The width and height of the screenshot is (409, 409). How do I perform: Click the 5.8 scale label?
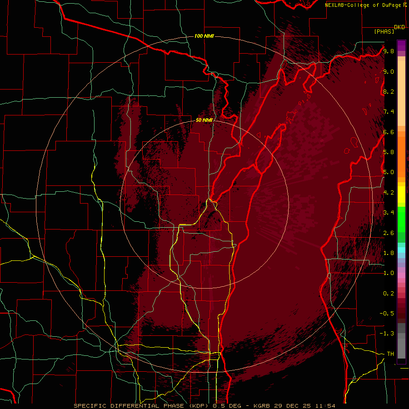389,152
